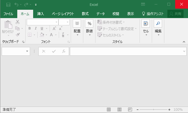
Task: Click the Save icon in quick access toolbar
Action: [8, 5]
